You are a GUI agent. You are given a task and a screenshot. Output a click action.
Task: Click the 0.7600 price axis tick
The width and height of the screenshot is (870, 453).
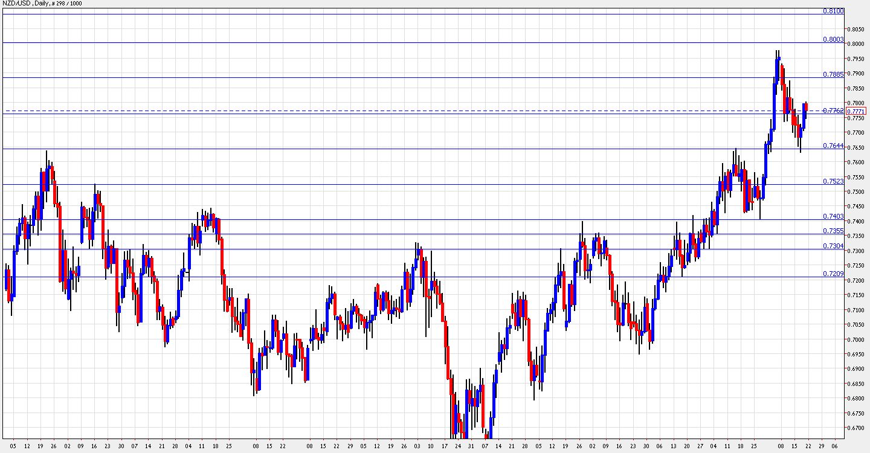[855, 162]
